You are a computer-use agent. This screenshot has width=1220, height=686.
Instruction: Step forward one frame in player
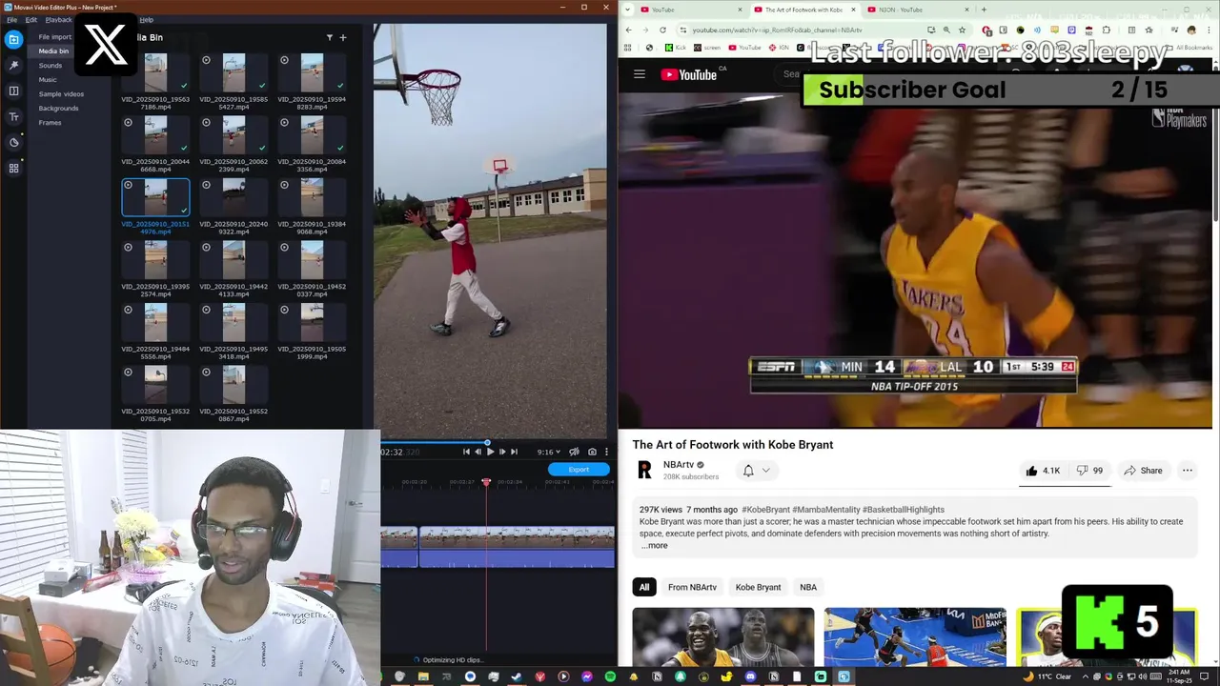tap(502, 452)
